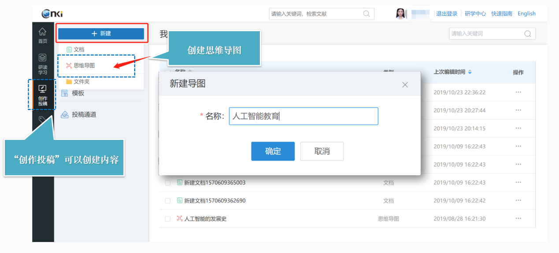Tick the checkbox beside 人工智能的发展史

click(168, 219)
